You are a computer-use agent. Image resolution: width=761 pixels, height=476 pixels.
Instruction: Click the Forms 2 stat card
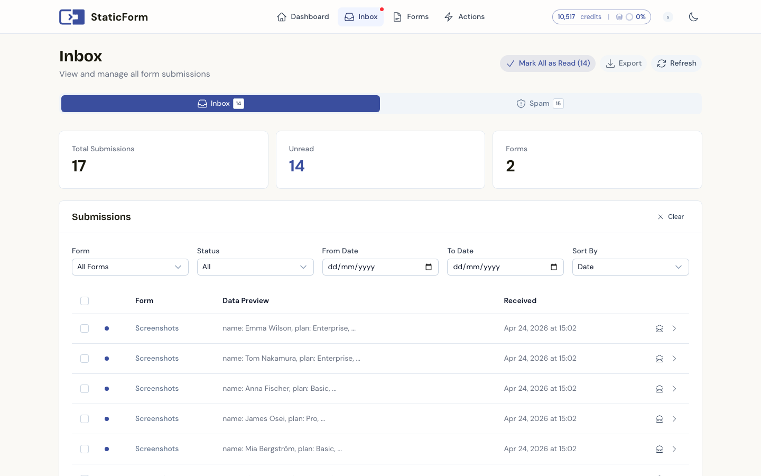point(597,160)
